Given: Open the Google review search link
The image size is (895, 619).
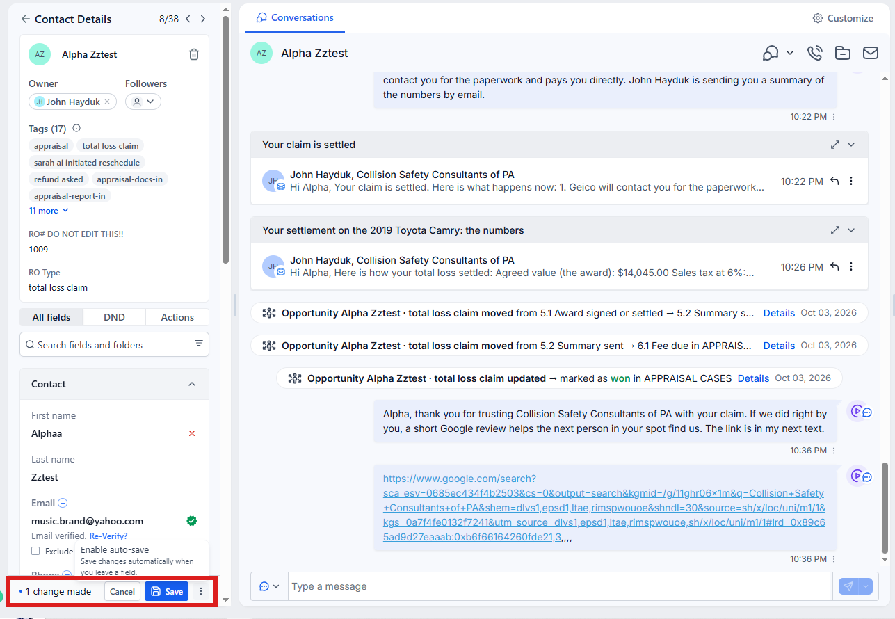Looking at the screenshot, I should [x=604, y=508].
